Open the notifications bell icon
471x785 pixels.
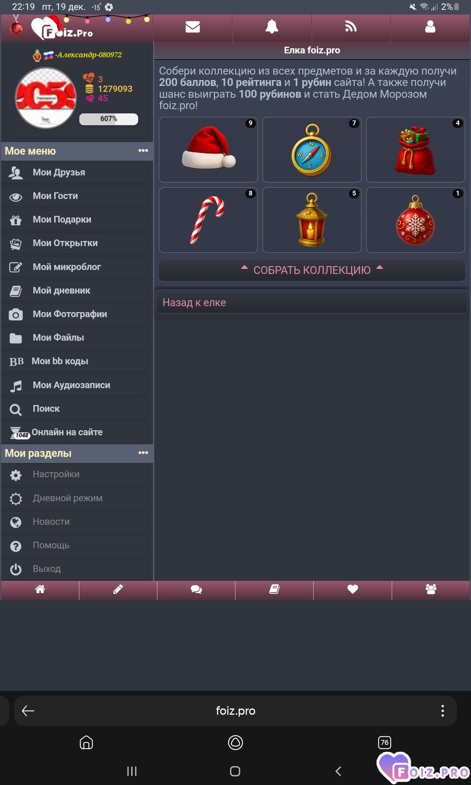(x=272, y=27)
